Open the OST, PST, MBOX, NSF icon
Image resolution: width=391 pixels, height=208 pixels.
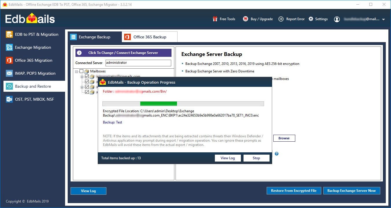pos(10,99)
